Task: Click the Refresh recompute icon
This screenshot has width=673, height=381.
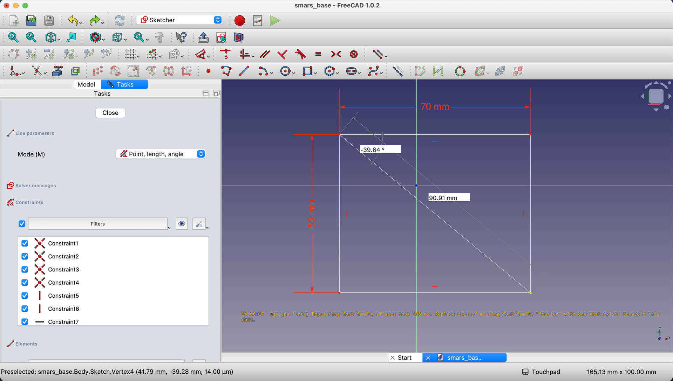Action: (x=120, y=20)
